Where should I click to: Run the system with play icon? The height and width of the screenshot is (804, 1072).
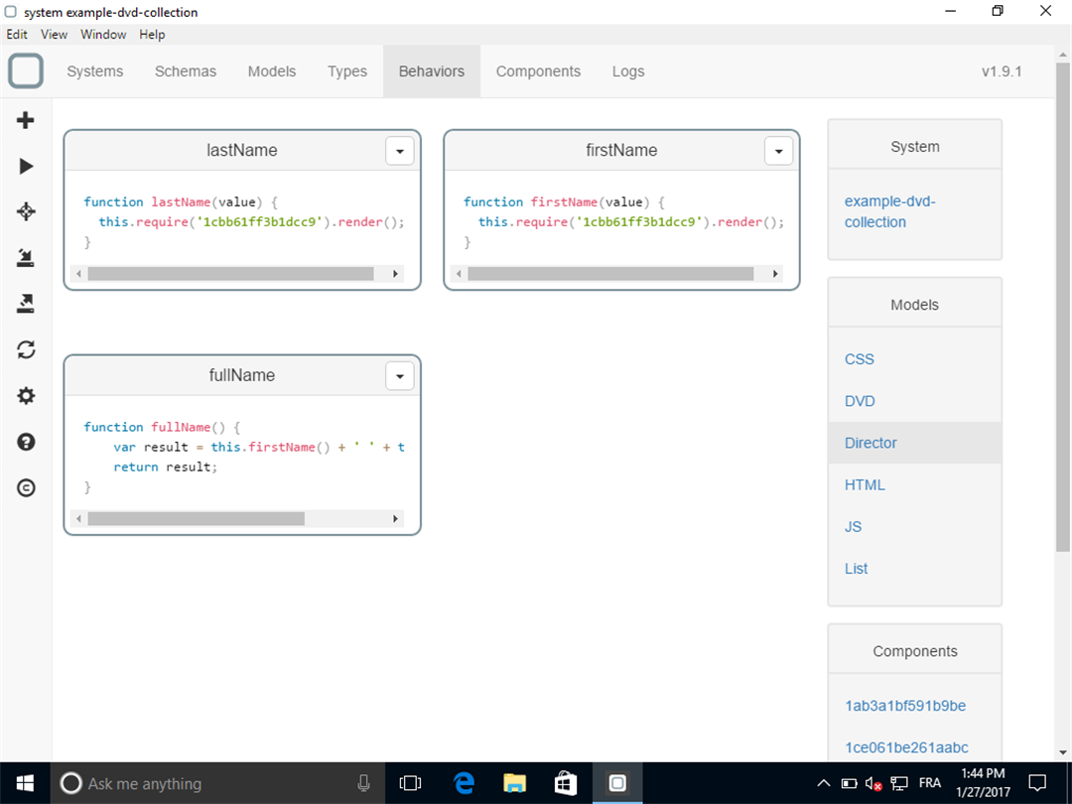tap(26, 166)
